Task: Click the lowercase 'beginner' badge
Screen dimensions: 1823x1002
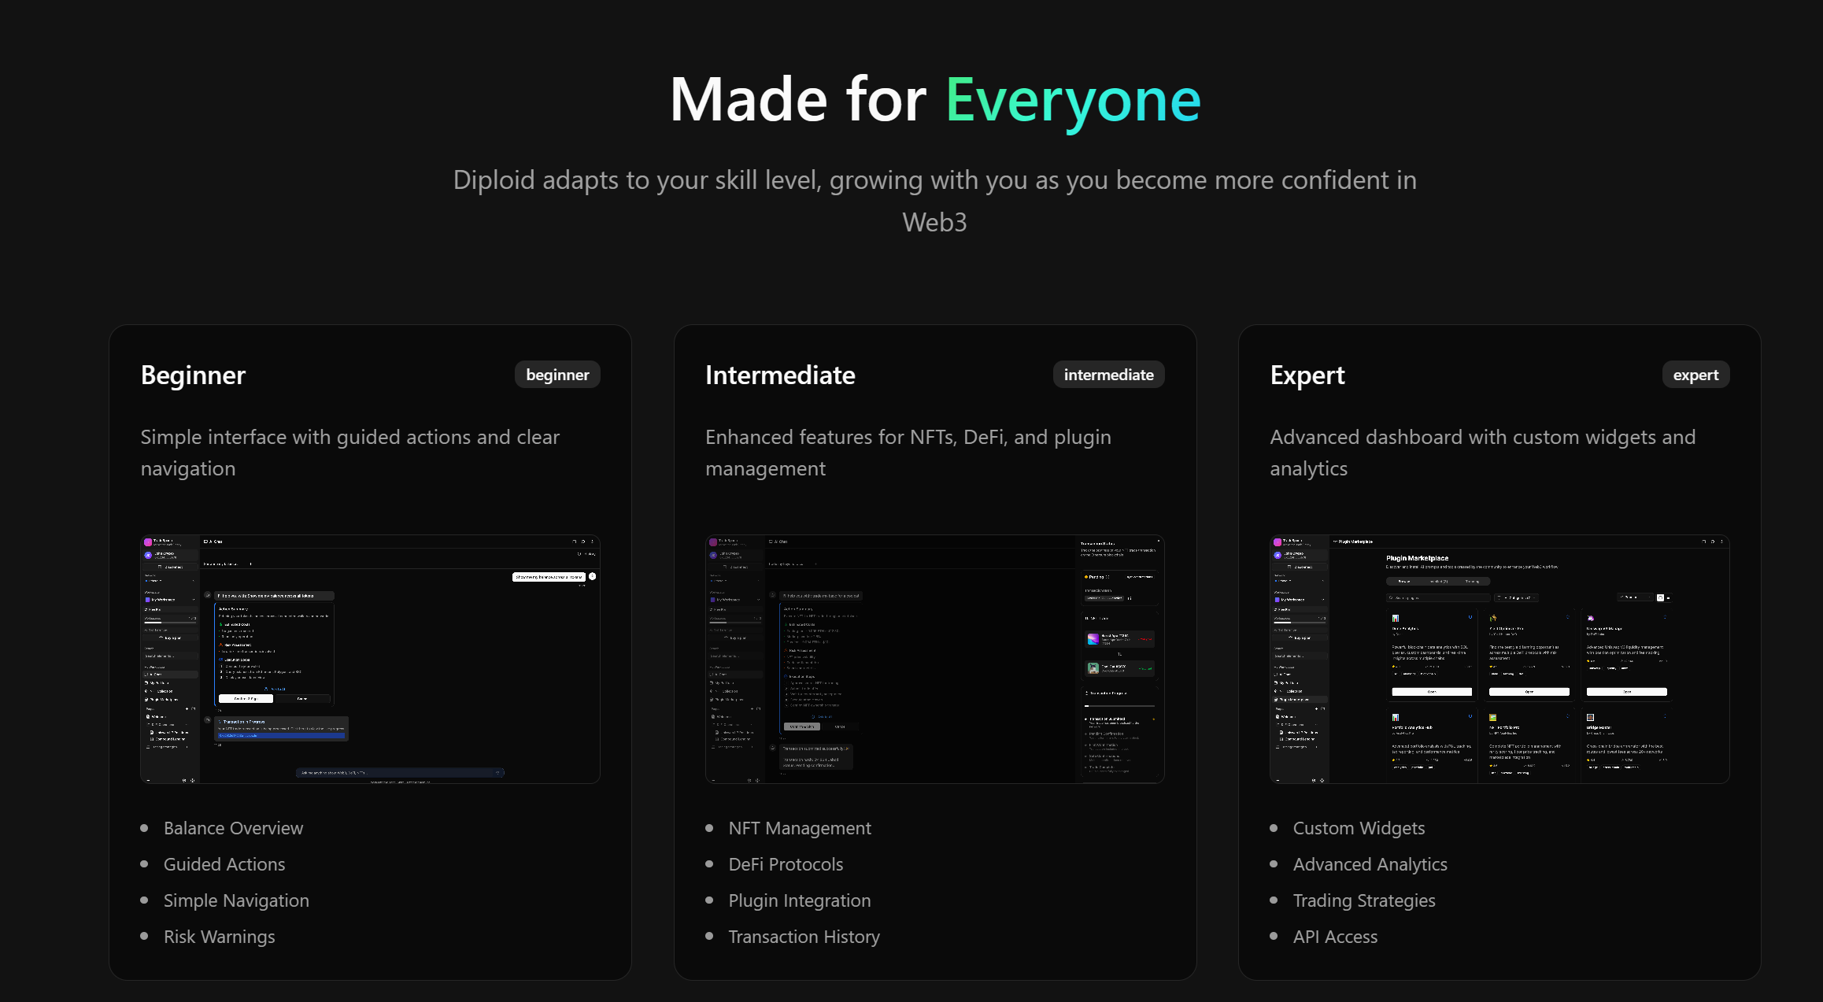Action: point(557,375)
